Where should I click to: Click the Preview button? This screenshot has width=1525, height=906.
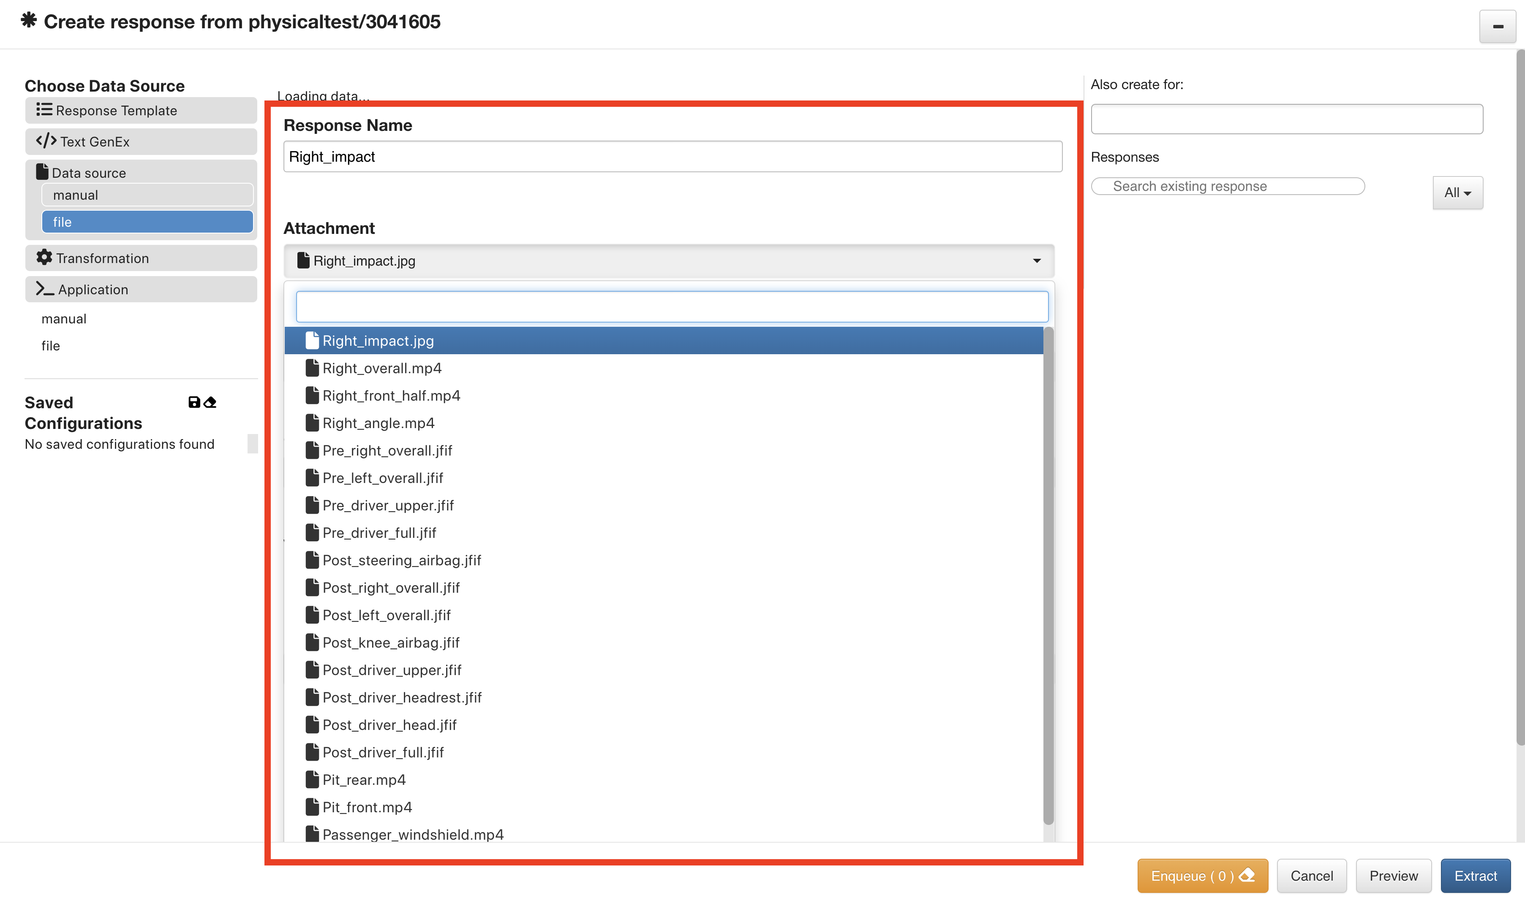pos(1393,876)
